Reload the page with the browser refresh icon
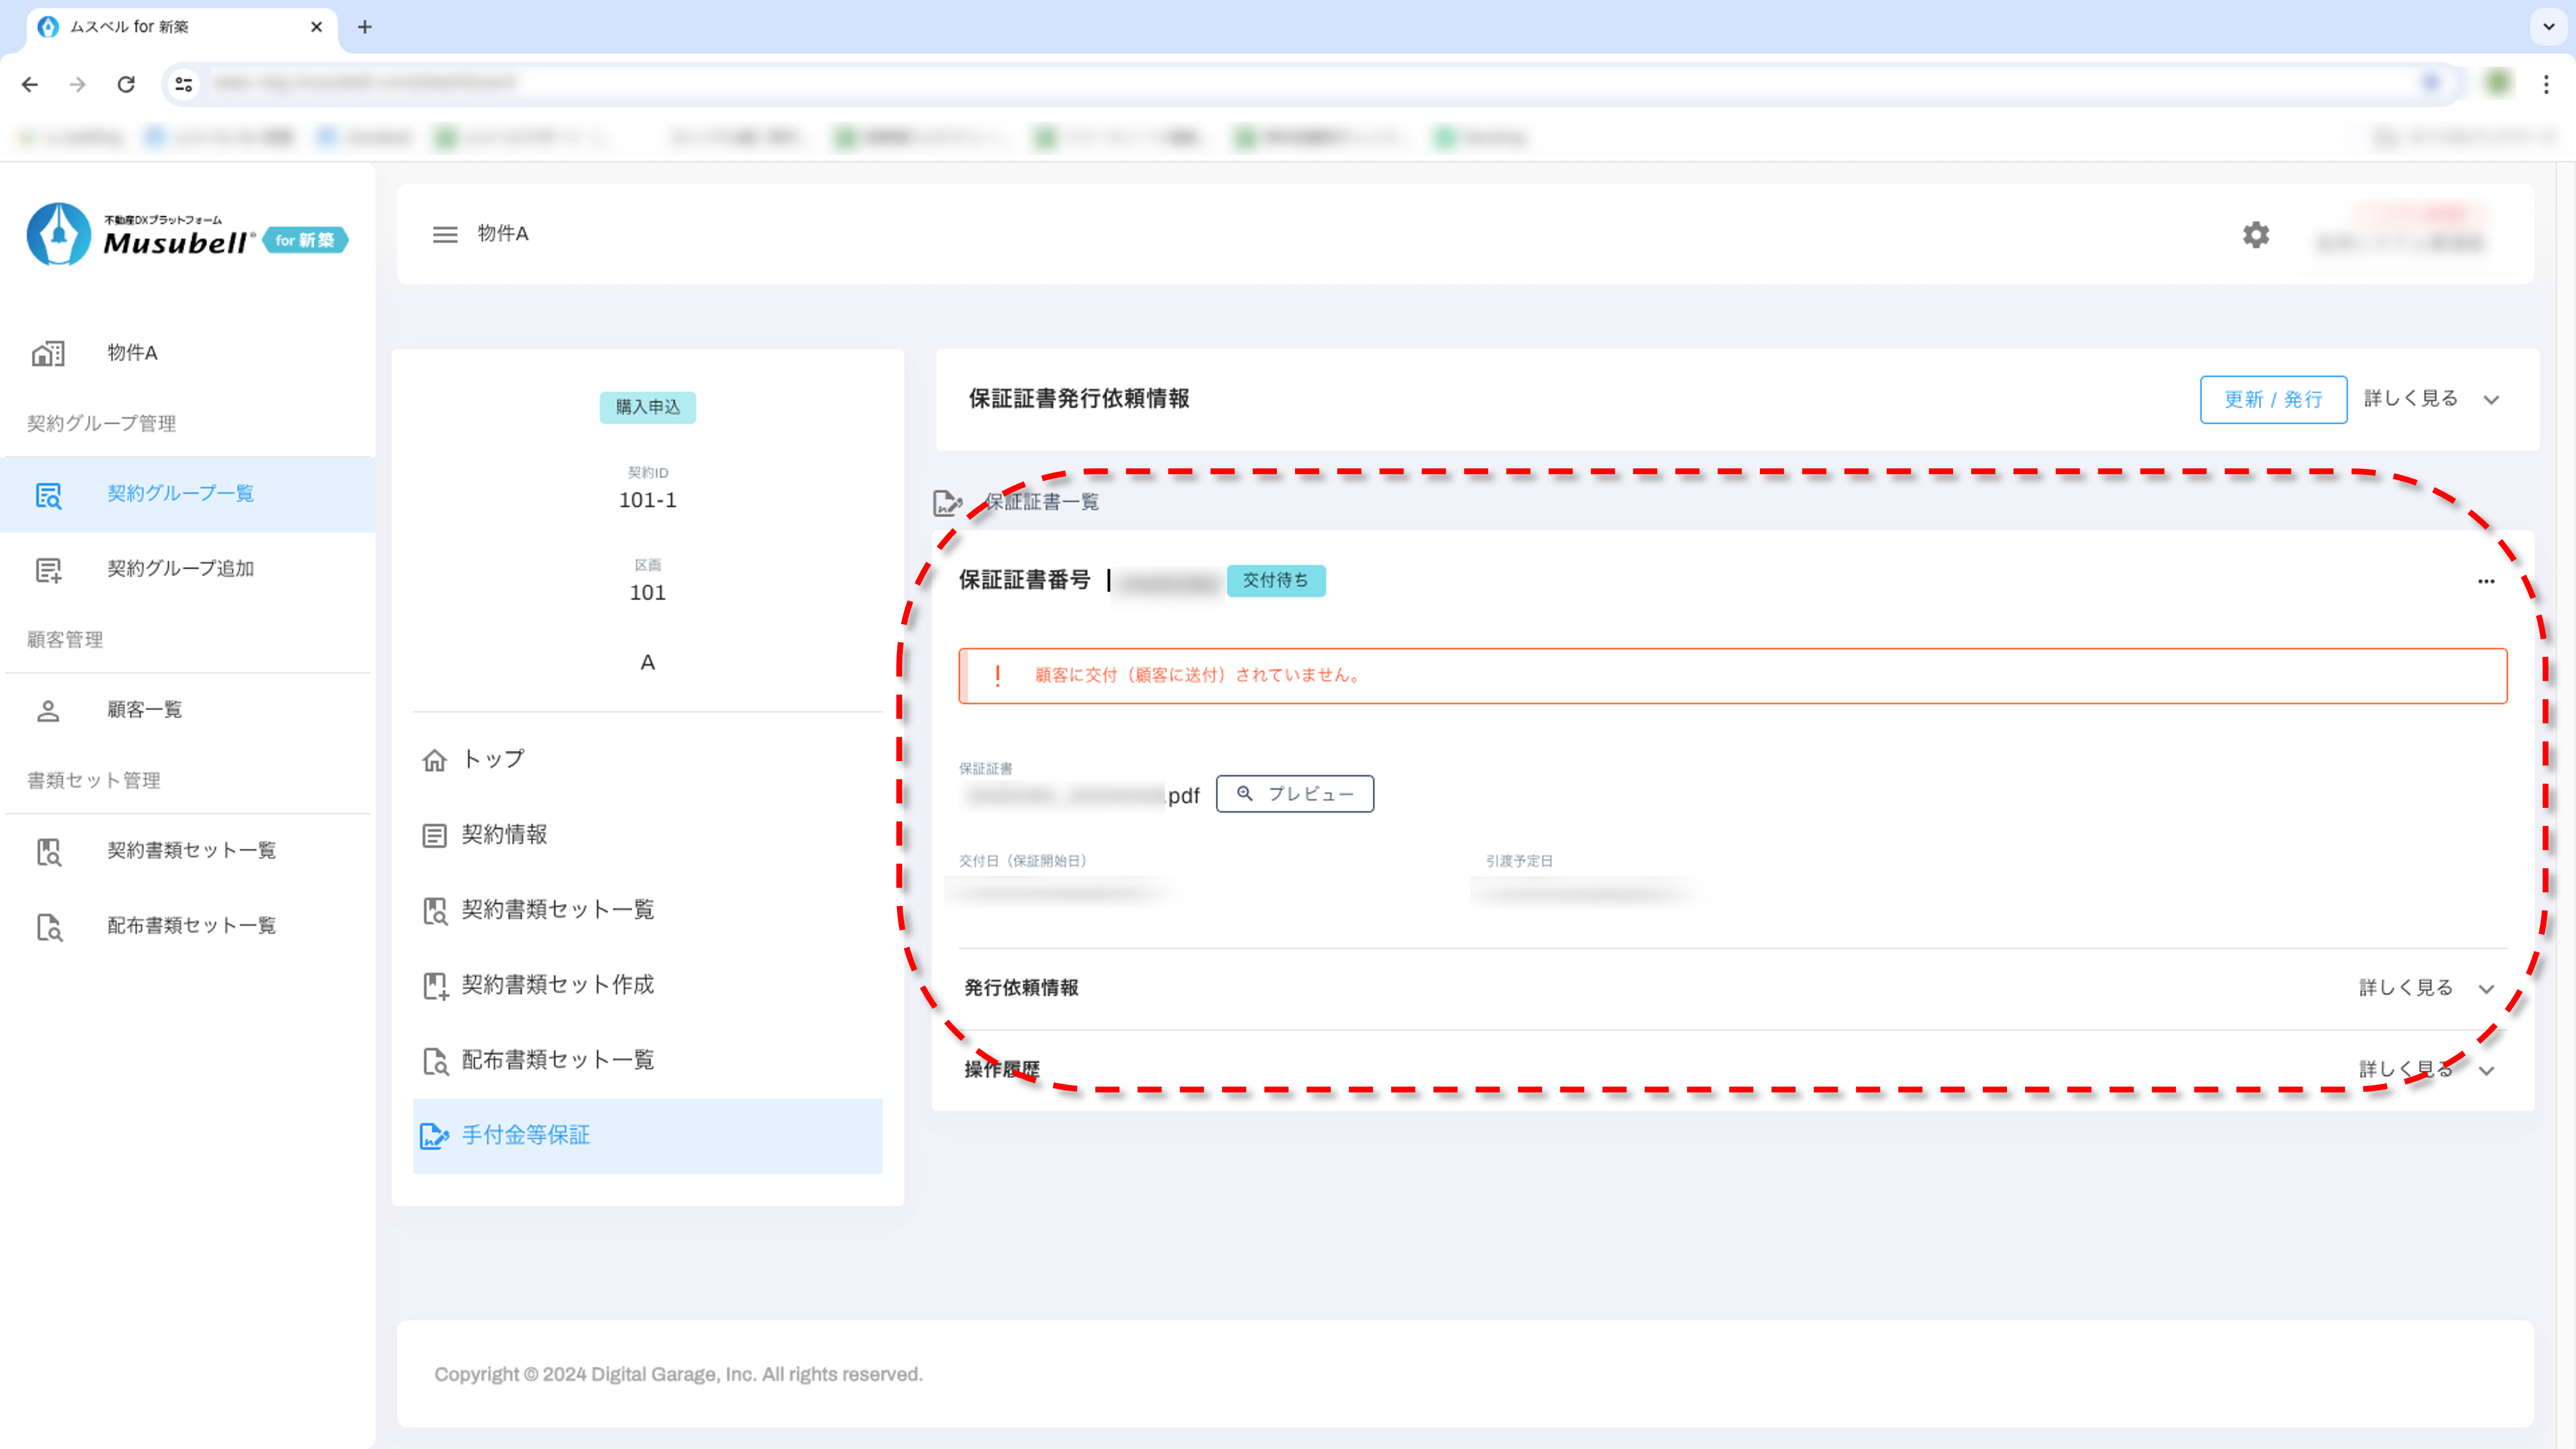The width and height of the screenshot is (2576, 1449). [126, 84]
